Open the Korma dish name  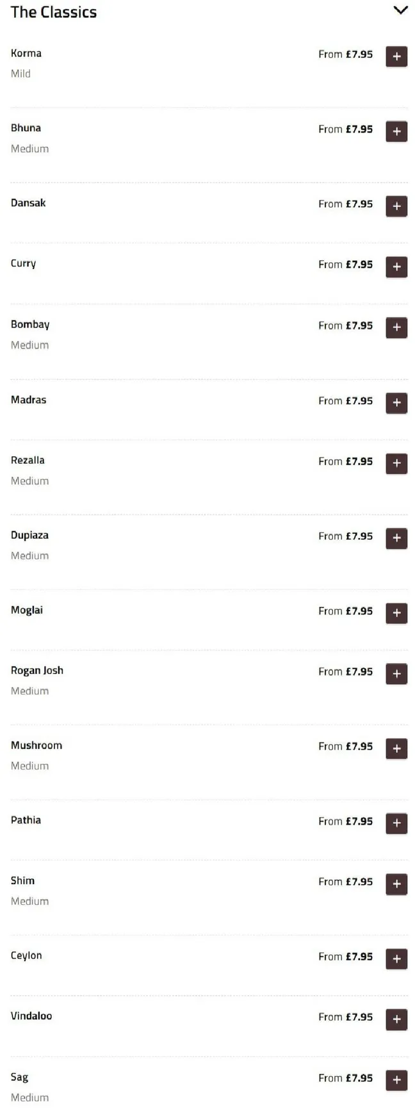tap(26, 53)
